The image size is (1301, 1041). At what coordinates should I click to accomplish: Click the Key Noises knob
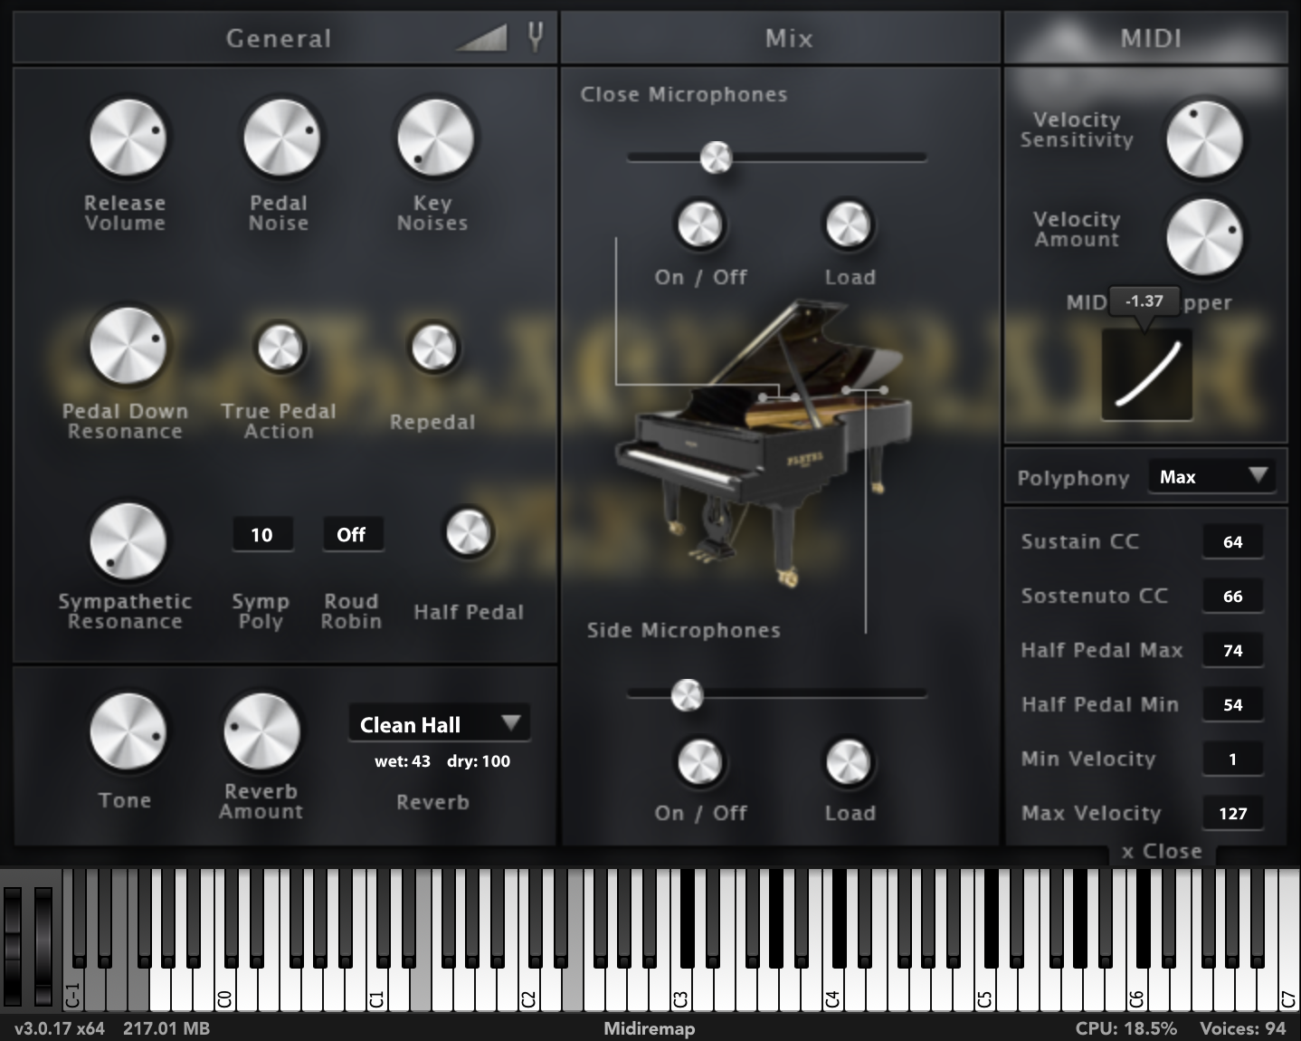point(435,138)
